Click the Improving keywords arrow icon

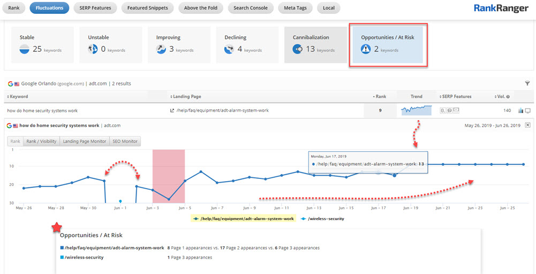pyautogui.click(x=161, y=50)
